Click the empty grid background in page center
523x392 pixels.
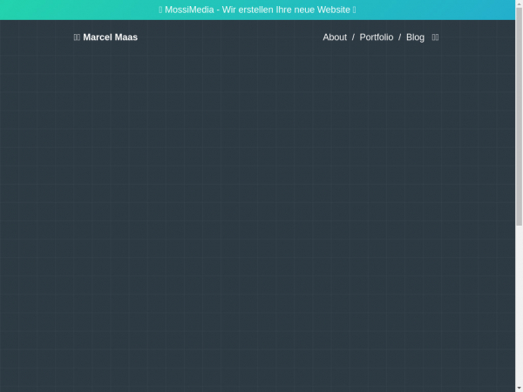tap(257, 218)
